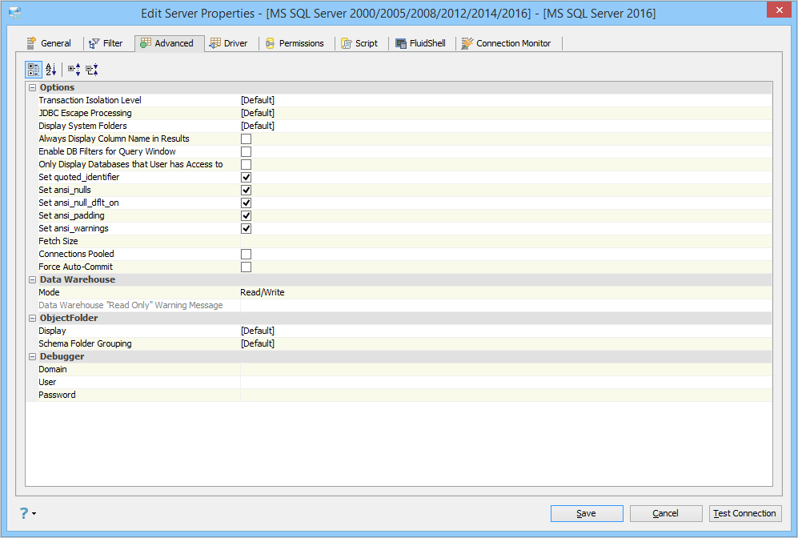This screenshot has height=538, width=798.
Task: Go to the Script tab
Action: [x=359, y=43]
